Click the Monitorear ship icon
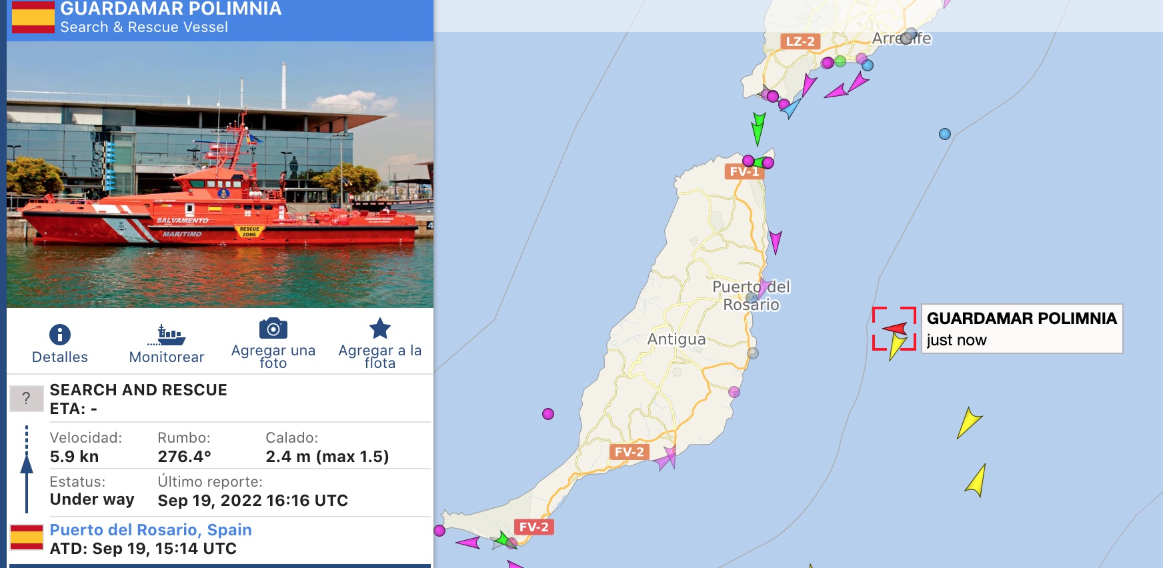The image size is (1163, 568). pyautogui.click(x=167, y=334)
